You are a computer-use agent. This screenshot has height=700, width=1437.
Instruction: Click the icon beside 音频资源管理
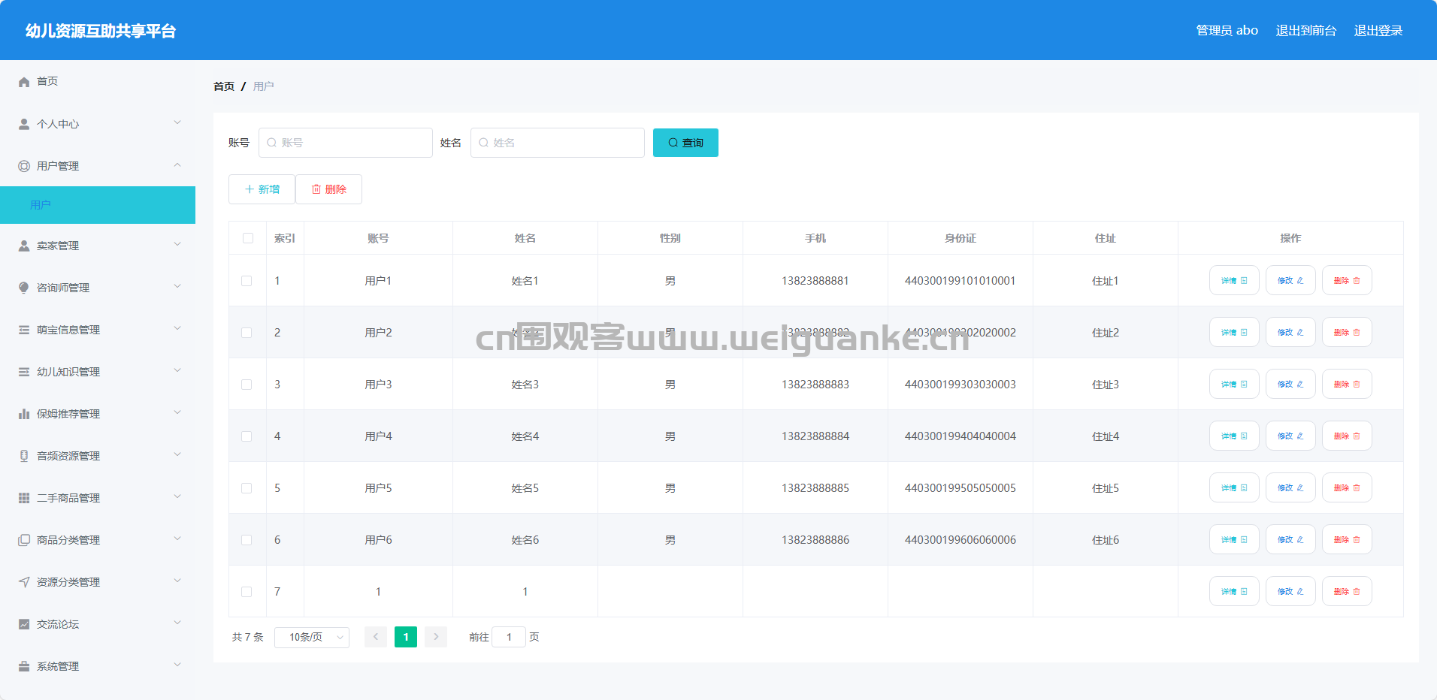[x=24, y=456]
